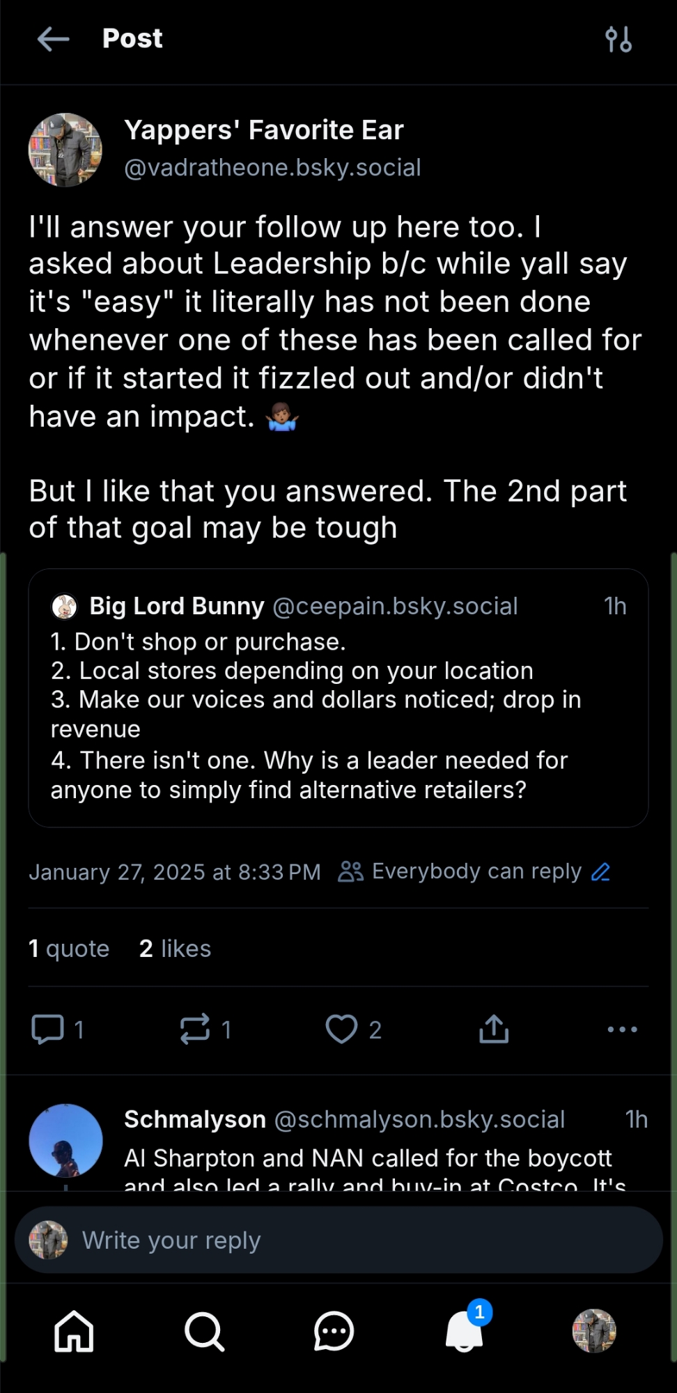Viewport: 677px width, 1393px height.
Task: Edit reply settings pencil icon
Action: point(601,872)
